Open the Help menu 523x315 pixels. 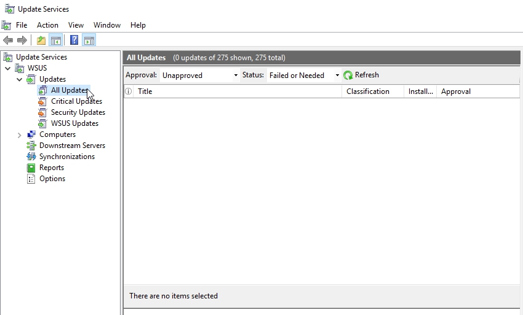(138, 25)
